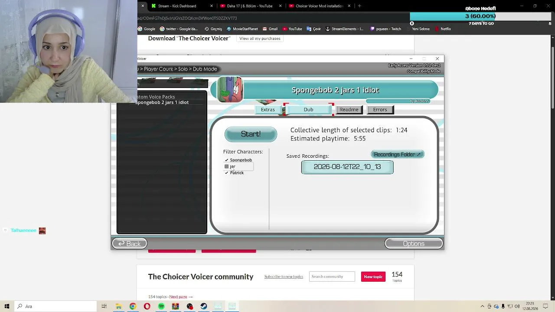Screen dimensions: 555x312
Task: Open File Explorer from the taskbar
Action: pyautogui.click(x=118, y=306)
